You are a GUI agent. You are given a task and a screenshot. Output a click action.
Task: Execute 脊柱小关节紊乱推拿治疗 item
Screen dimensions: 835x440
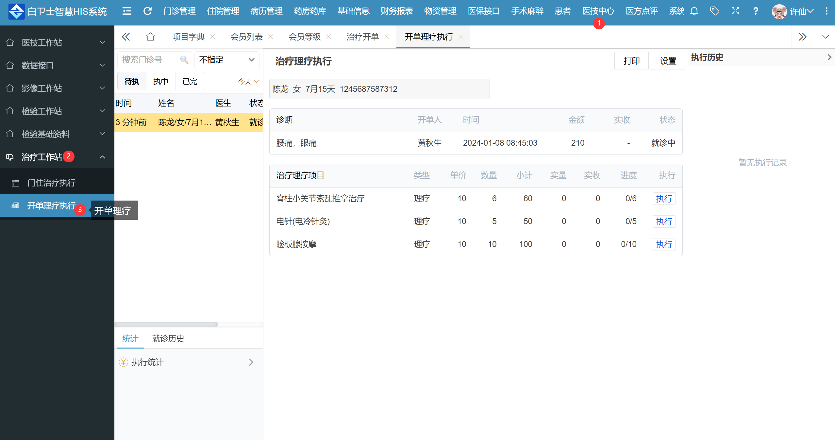(x=664, y=199)
